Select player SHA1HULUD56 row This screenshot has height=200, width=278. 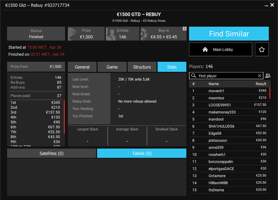pyautogui.click(x=229, y=126)
